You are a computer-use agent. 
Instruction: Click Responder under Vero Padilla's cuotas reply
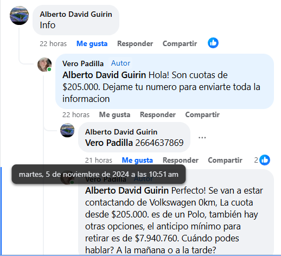158,115
